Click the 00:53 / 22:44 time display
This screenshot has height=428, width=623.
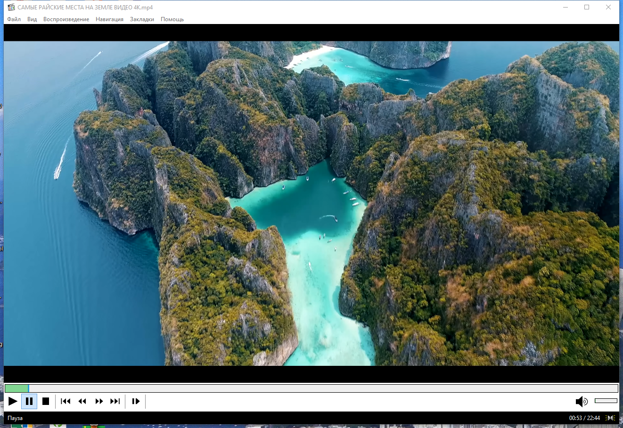coord(584,418)
